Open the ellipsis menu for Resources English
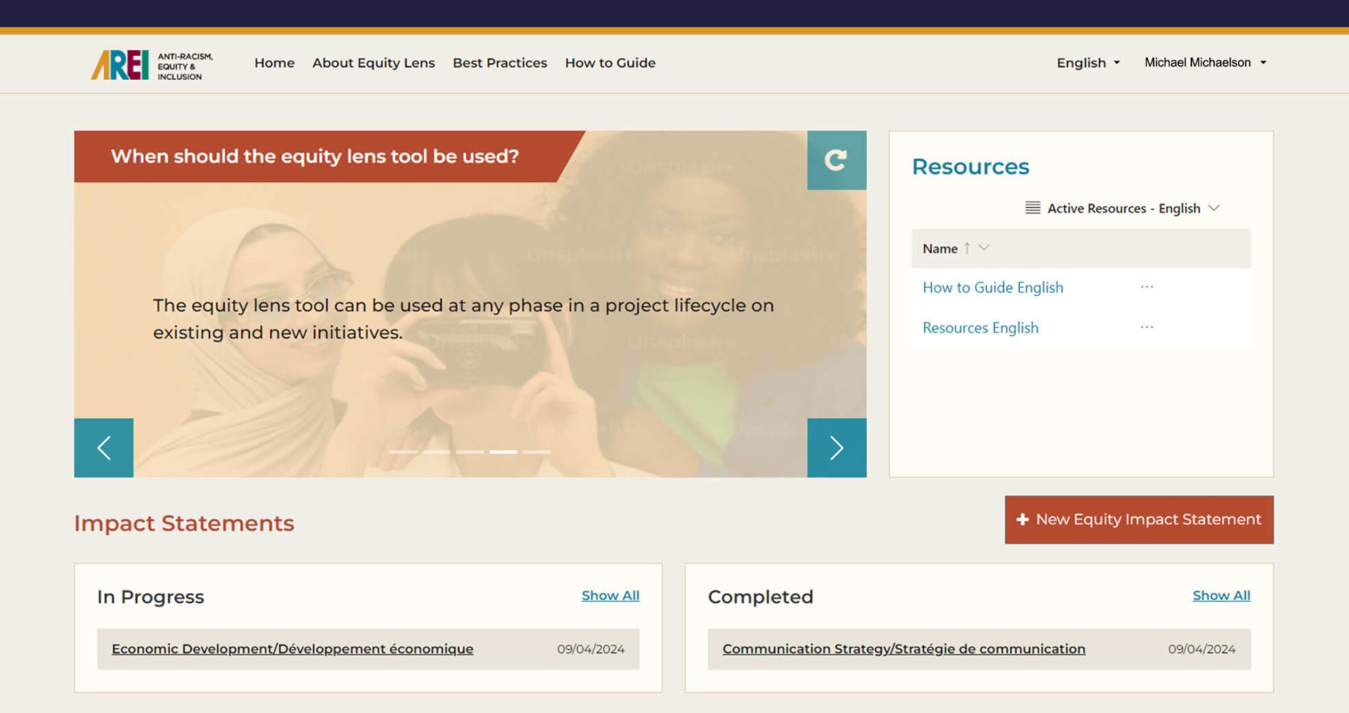 1147,327
